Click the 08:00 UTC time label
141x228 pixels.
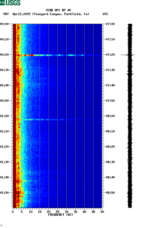coord(110,116)
